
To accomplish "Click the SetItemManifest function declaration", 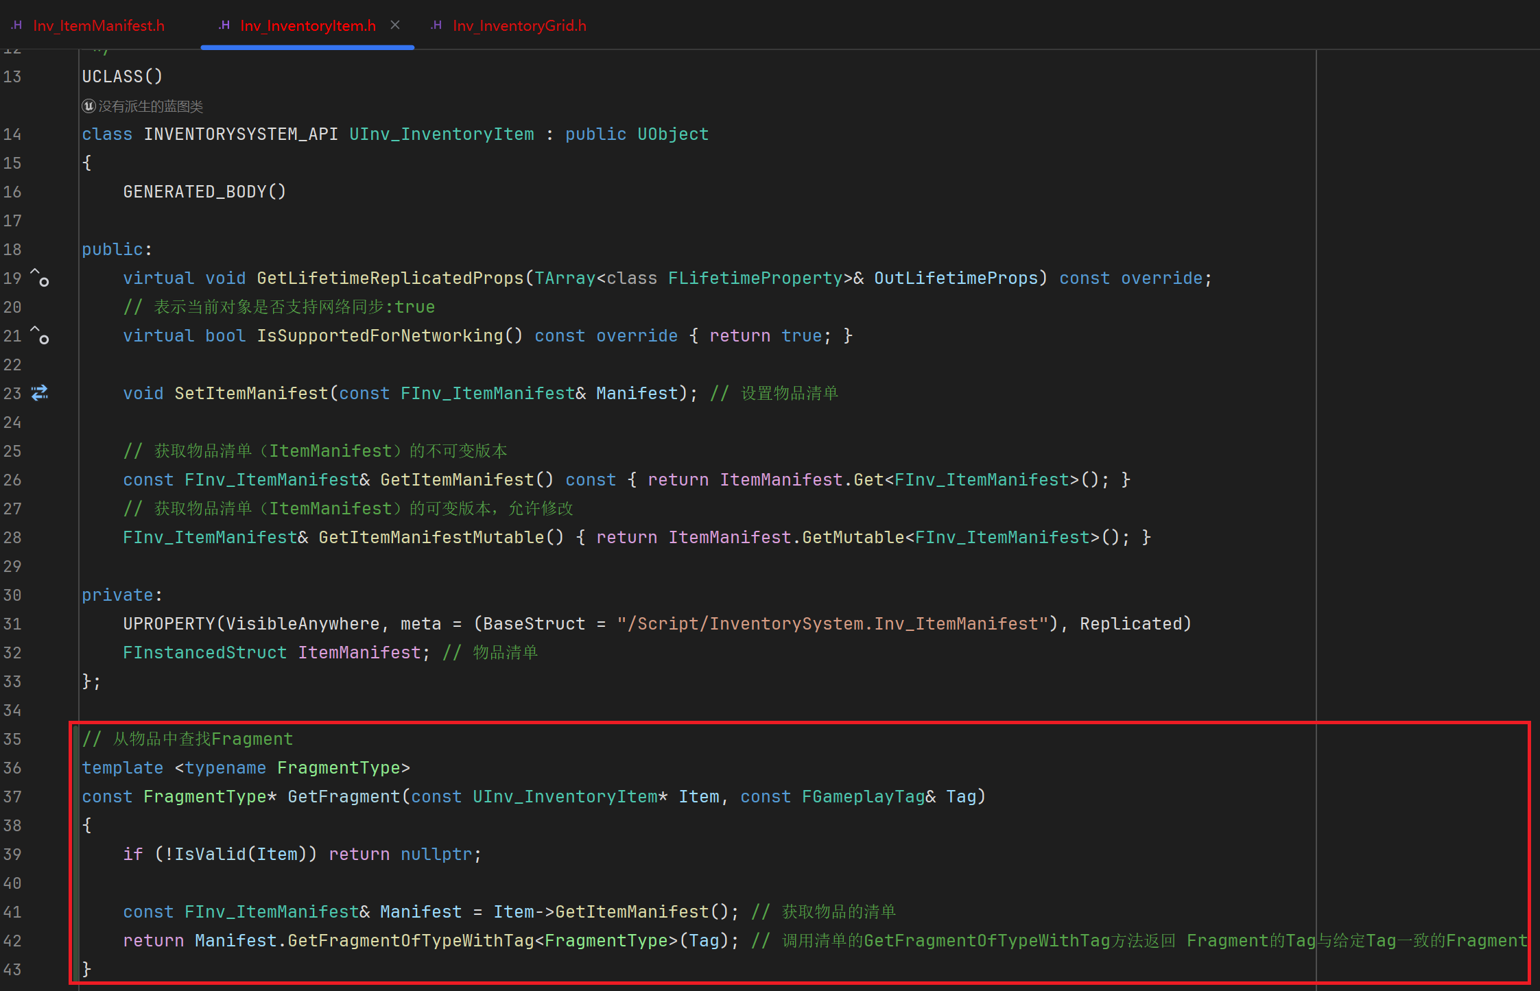I will [x=251, y=394].
